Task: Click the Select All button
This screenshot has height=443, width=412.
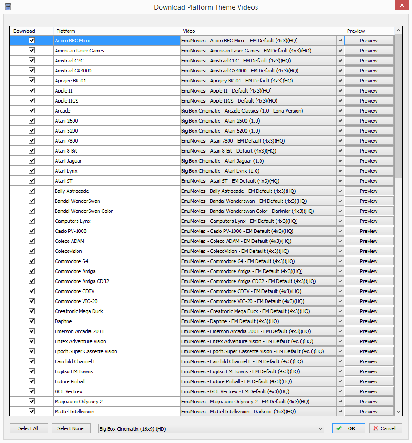Action: pyautogui.click(x=29, y=428)
